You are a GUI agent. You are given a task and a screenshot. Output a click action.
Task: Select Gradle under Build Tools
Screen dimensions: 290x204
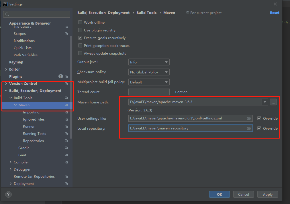pos(24,148)
